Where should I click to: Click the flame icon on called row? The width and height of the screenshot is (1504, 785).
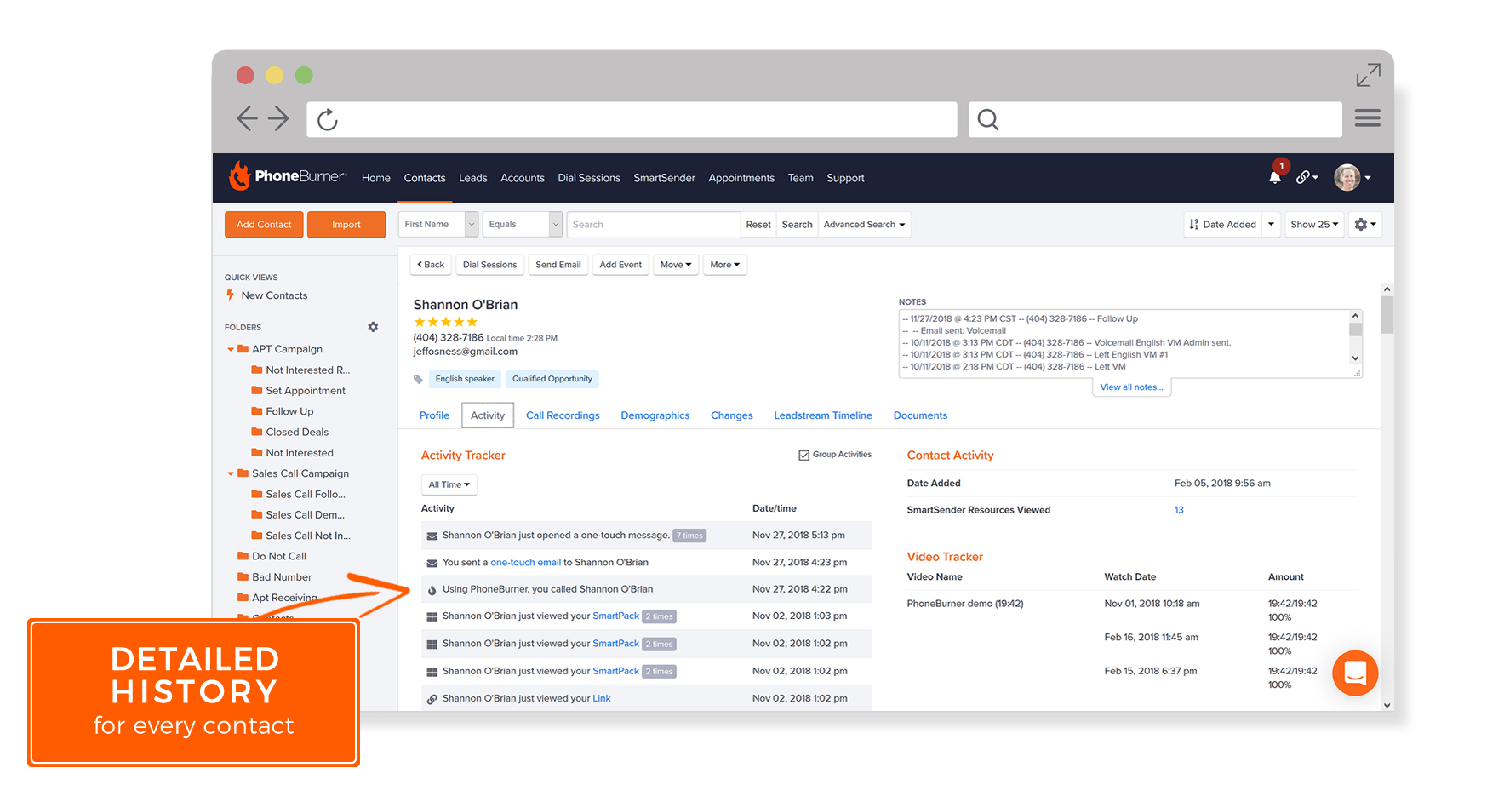pos(432,589)
